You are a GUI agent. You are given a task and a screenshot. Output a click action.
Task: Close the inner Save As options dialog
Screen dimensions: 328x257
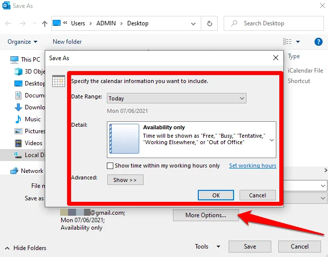(276, 58)
